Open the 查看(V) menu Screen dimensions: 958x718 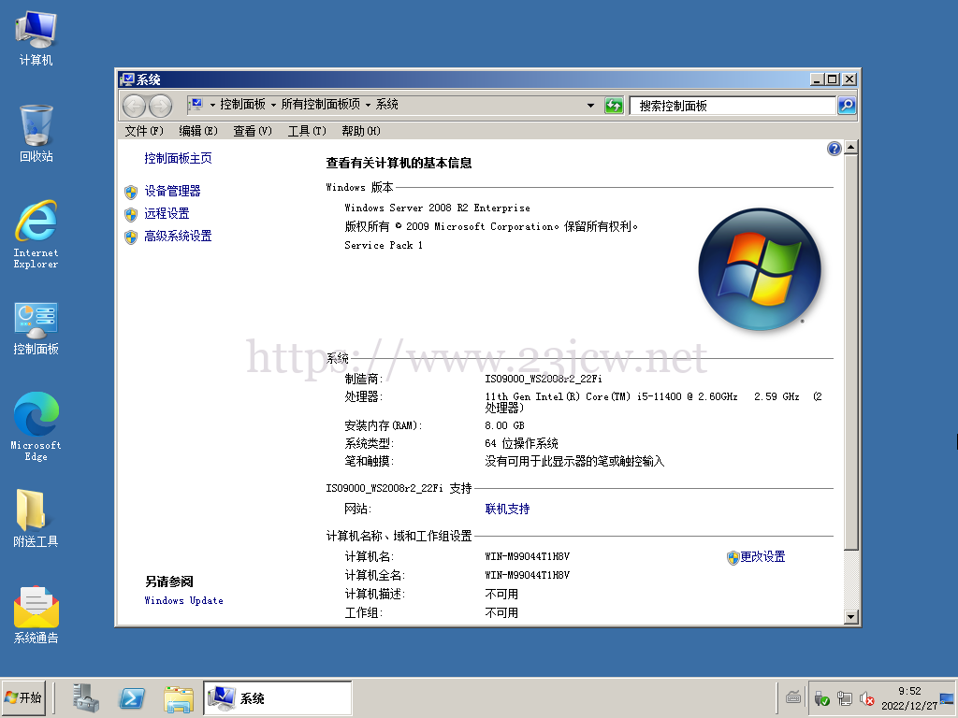(253, 131)
